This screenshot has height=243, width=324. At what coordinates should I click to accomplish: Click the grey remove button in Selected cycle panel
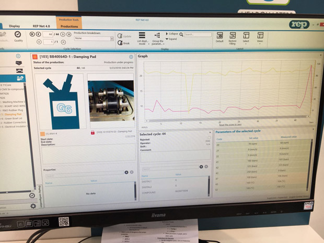[x=206, y=166]
